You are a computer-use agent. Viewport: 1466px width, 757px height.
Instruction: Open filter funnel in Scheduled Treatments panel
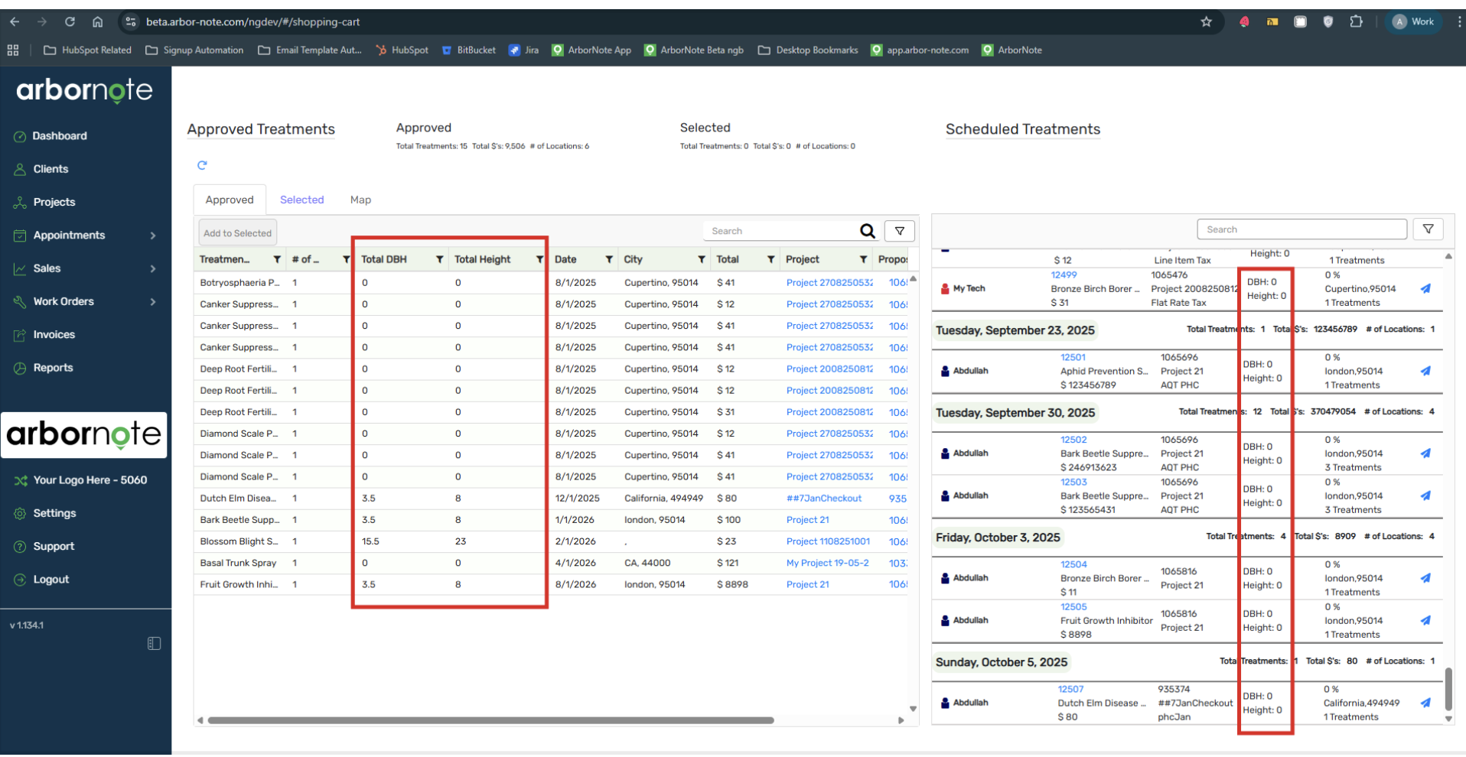(1427, 229)
